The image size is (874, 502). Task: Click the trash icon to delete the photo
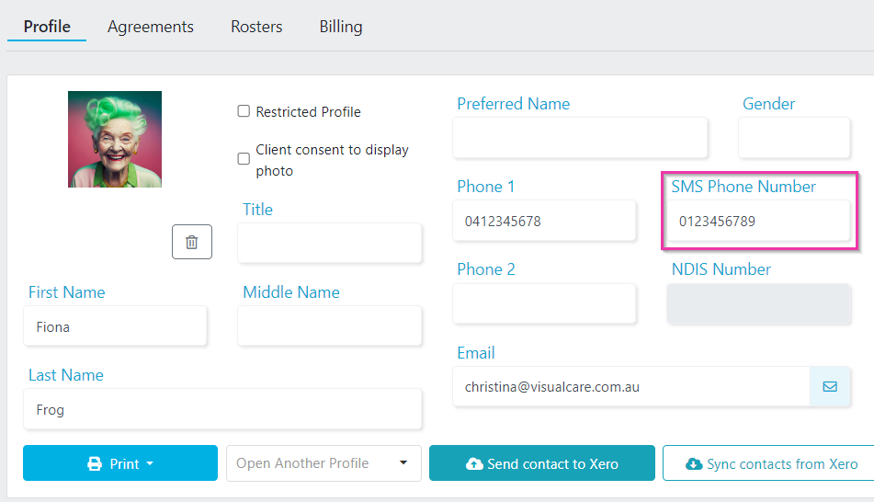point(192,242)
